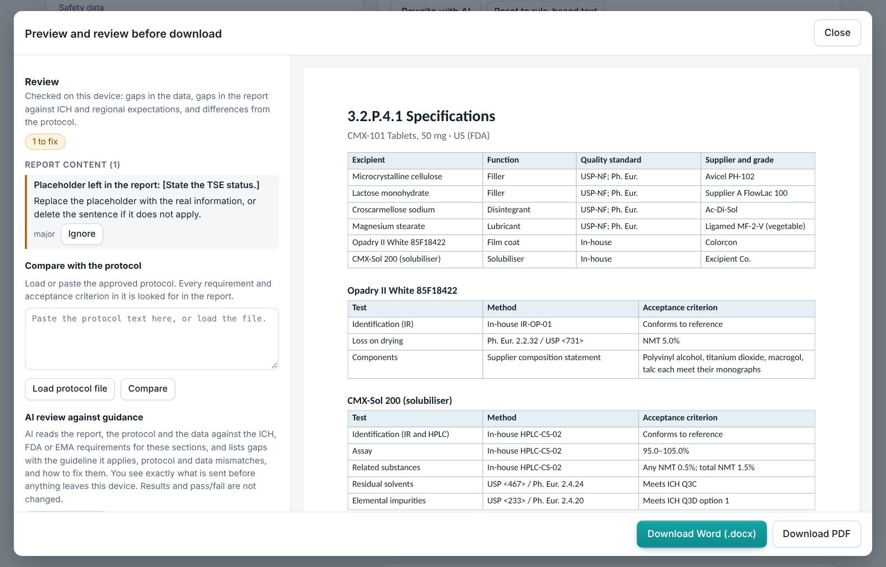
Task: Download the report as Word (.docx)
Action: click(x=702, y=534)
